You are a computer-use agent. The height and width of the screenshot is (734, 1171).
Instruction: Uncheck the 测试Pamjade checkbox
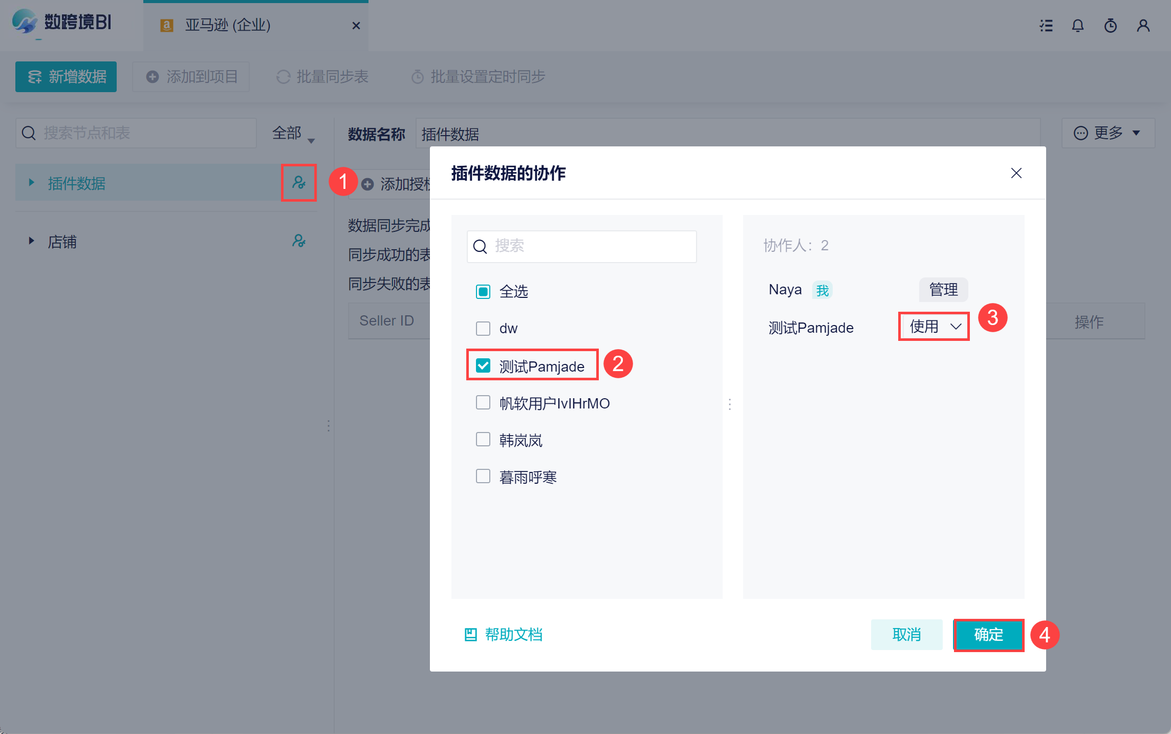pos(483,365)
